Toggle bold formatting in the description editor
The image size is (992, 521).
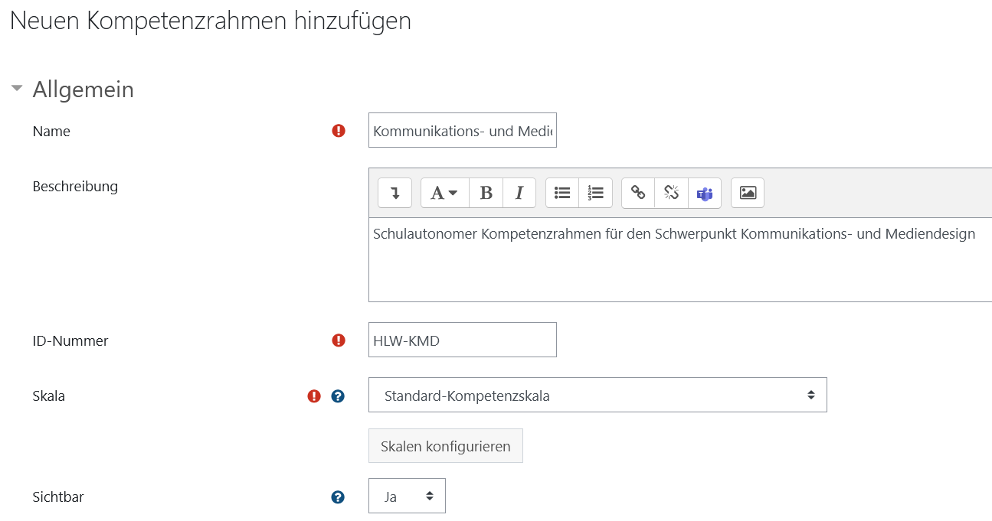click(486, 193)
